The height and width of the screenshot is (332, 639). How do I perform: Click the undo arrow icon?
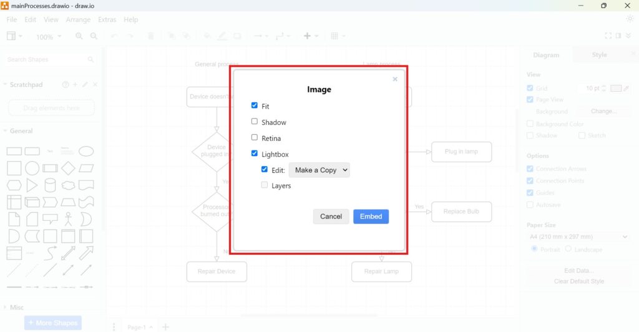(x=114, y=36)
